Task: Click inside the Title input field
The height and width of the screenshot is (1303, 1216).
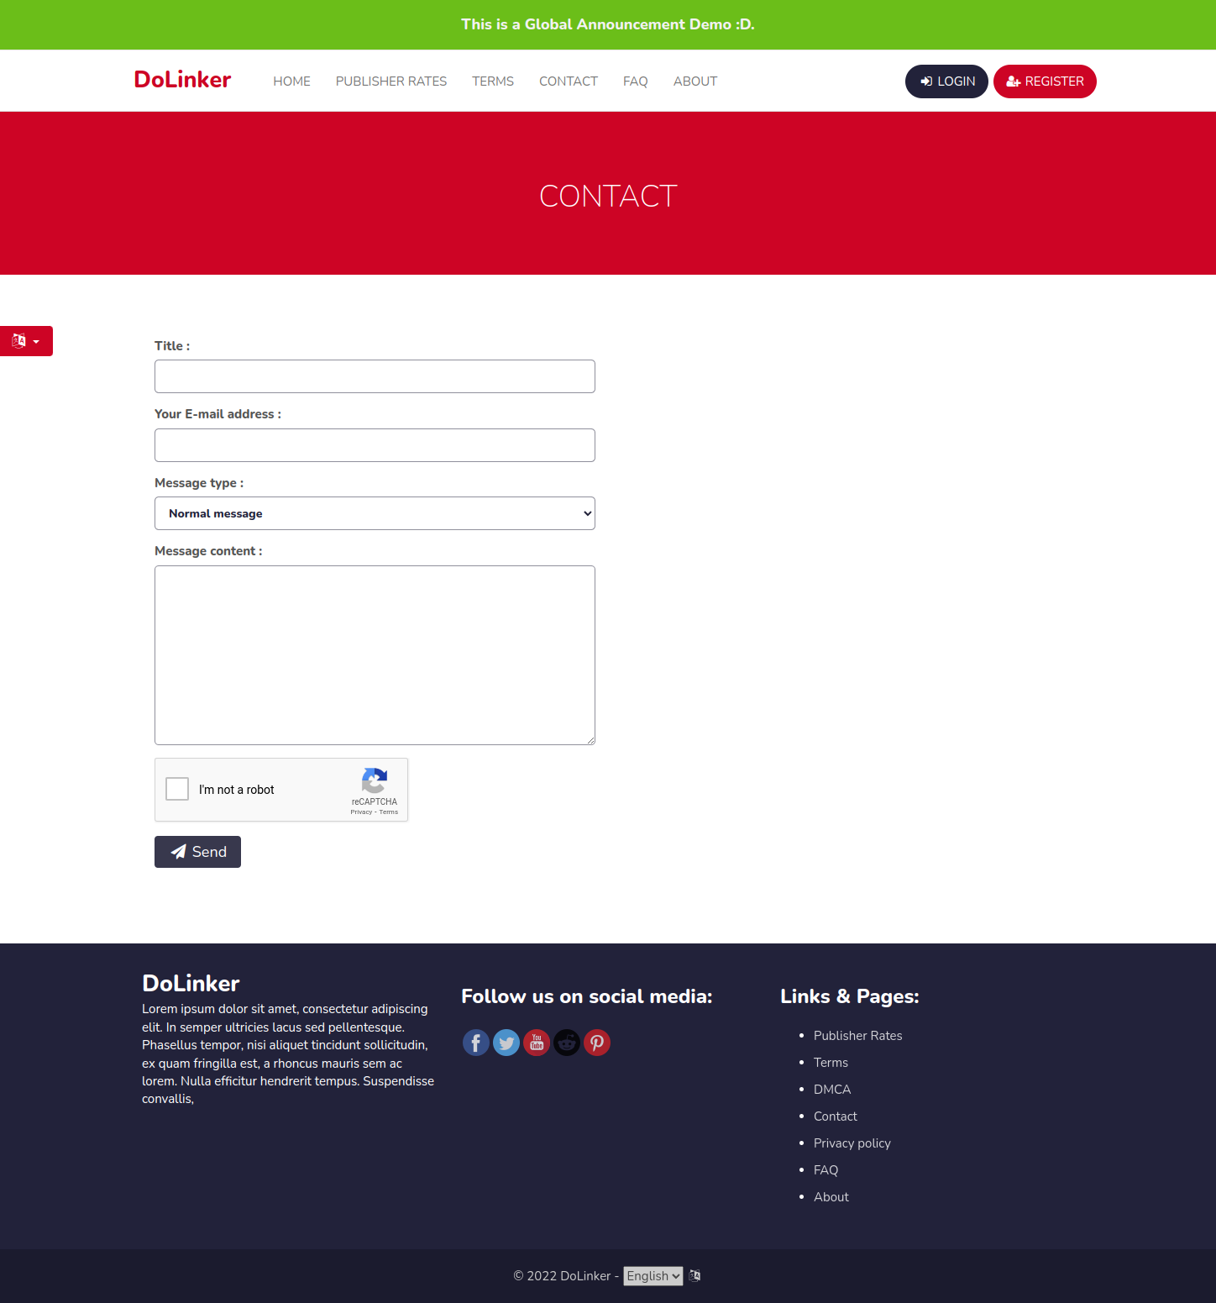Action: pos(375,376)
